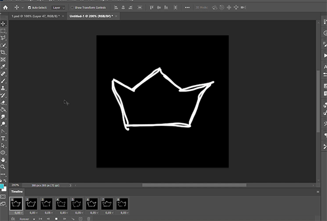Select the Eraser tool

pos(3,103)
